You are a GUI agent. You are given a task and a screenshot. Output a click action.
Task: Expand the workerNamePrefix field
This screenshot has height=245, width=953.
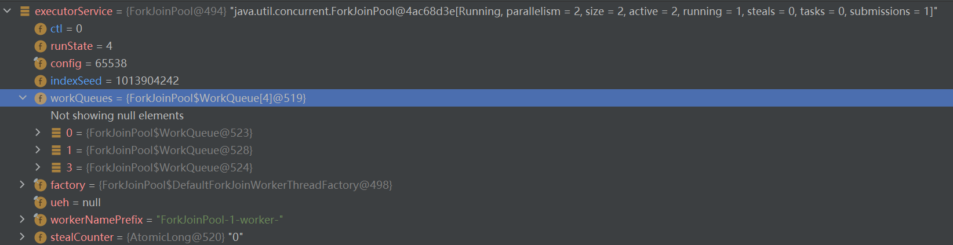click(23, 220)
